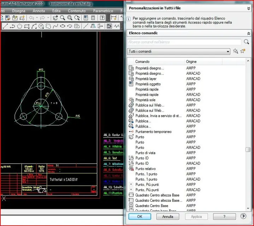Click the find-command star with magnifier icon
Screen dimensions: 254x226
click(x=235, y=51)
